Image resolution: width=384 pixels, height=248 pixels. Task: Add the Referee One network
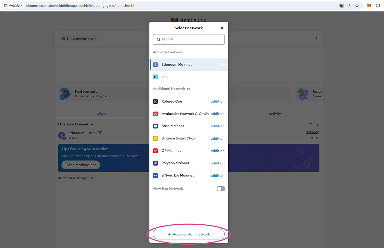(x=217, y=102)
